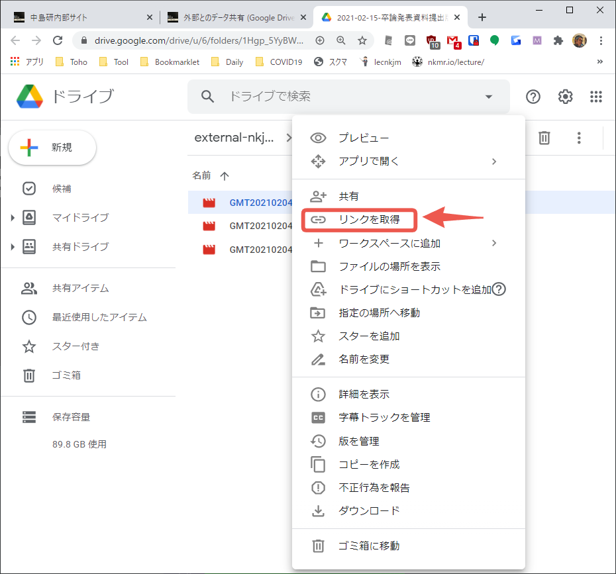Choose 共有 in the context menu
This screenshot has width=616, height=574.
point(409,197)
